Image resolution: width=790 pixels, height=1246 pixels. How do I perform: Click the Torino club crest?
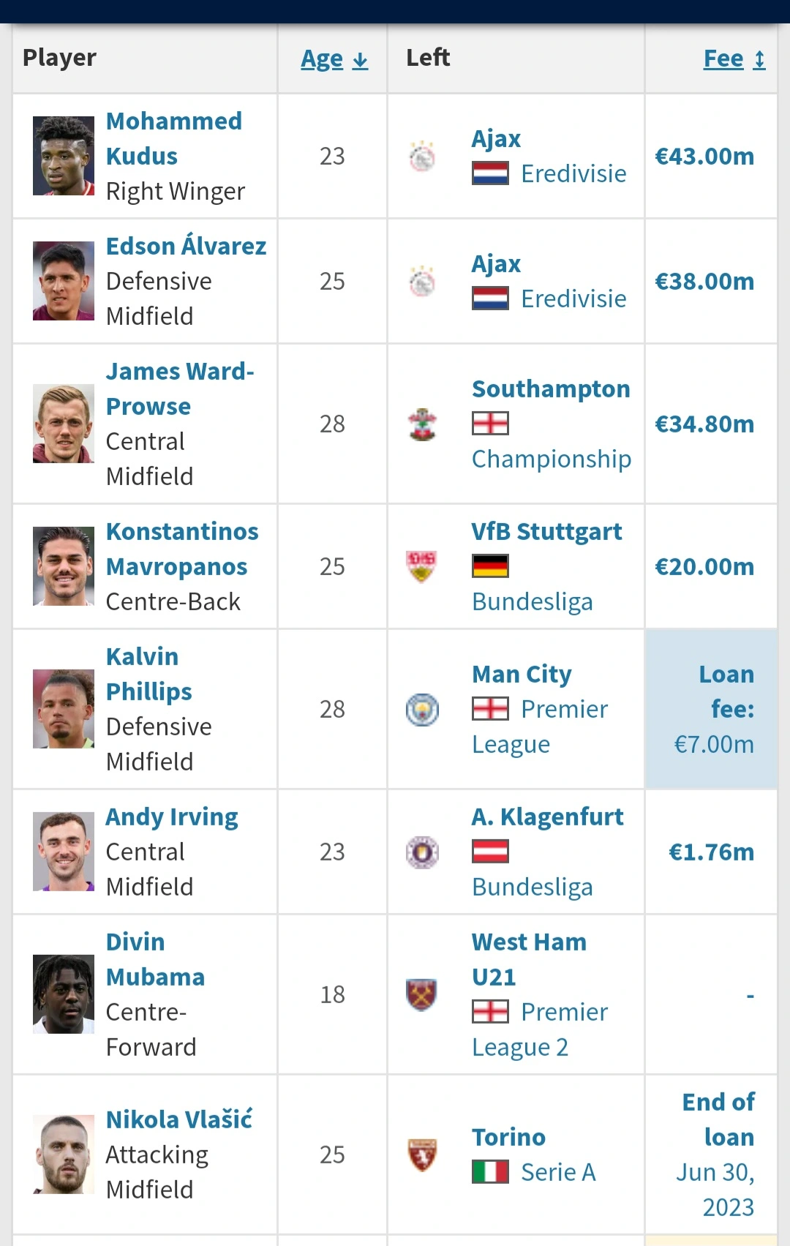pos(422,1155)
